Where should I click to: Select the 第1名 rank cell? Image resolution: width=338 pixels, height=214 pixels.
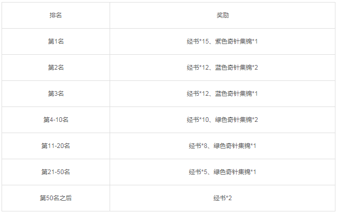click(x=56, y=41)
